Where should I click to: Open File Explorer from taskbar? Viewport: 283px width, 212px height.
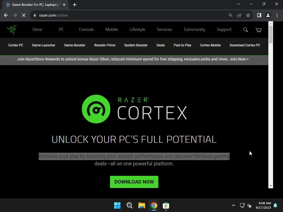coord(142,205)
